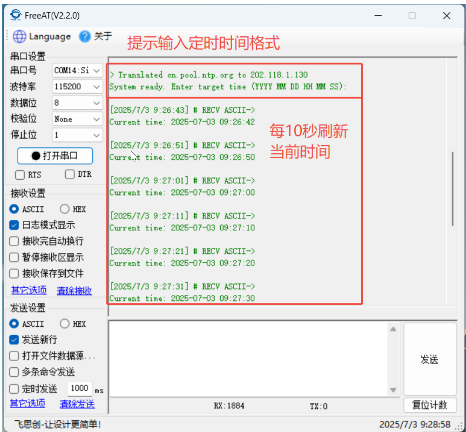The width and height of the screenshot is (466, 432).
Task: Expand the 校验位 None dropdown
Action: (97, 119)
